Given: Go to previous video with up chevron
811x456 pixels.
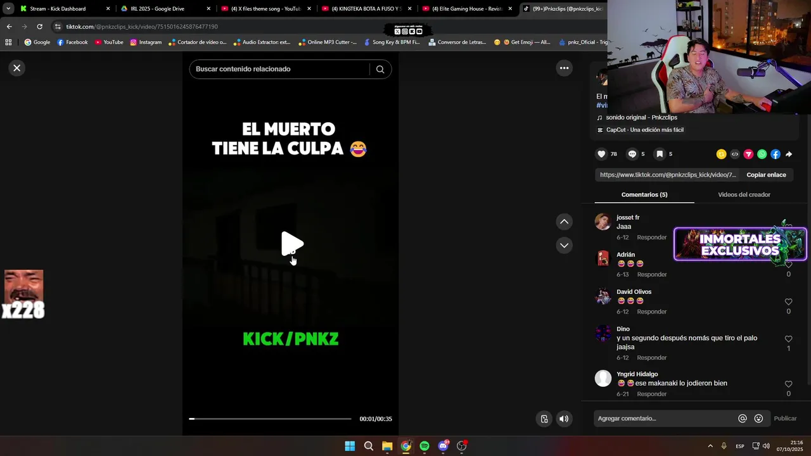Looking at the screenshot, I should [564, 222].
